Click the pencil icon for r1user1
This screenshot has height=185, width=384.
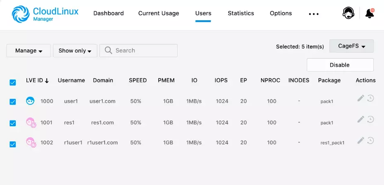click(x=361, y=140)
